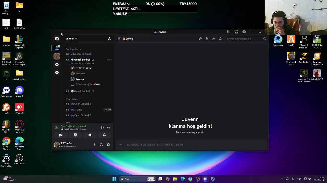Open GameLoop desktop shortcut
This screenshot has width=327, height=183.
click(278, 41)
